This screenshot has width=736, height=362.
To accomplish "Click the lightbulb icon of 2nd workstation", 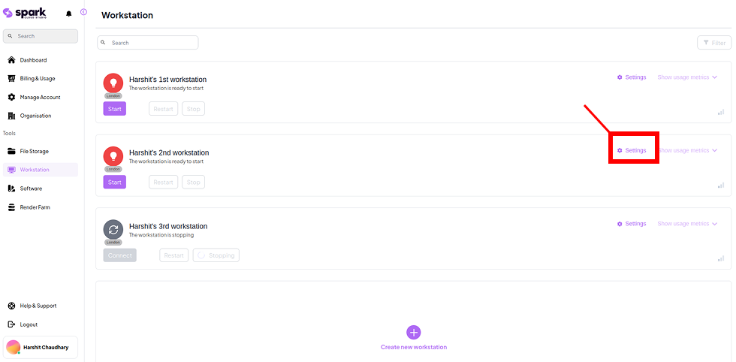I will pos(113,156).
